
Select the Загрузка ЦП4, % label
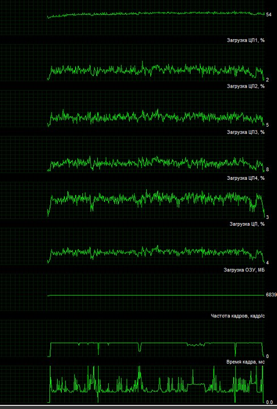tap(246, 178)
